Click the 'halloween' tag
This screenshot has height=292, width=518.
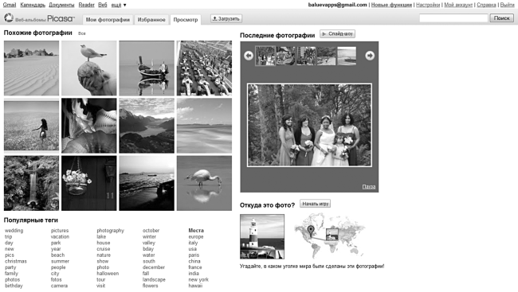pos(108,273)
